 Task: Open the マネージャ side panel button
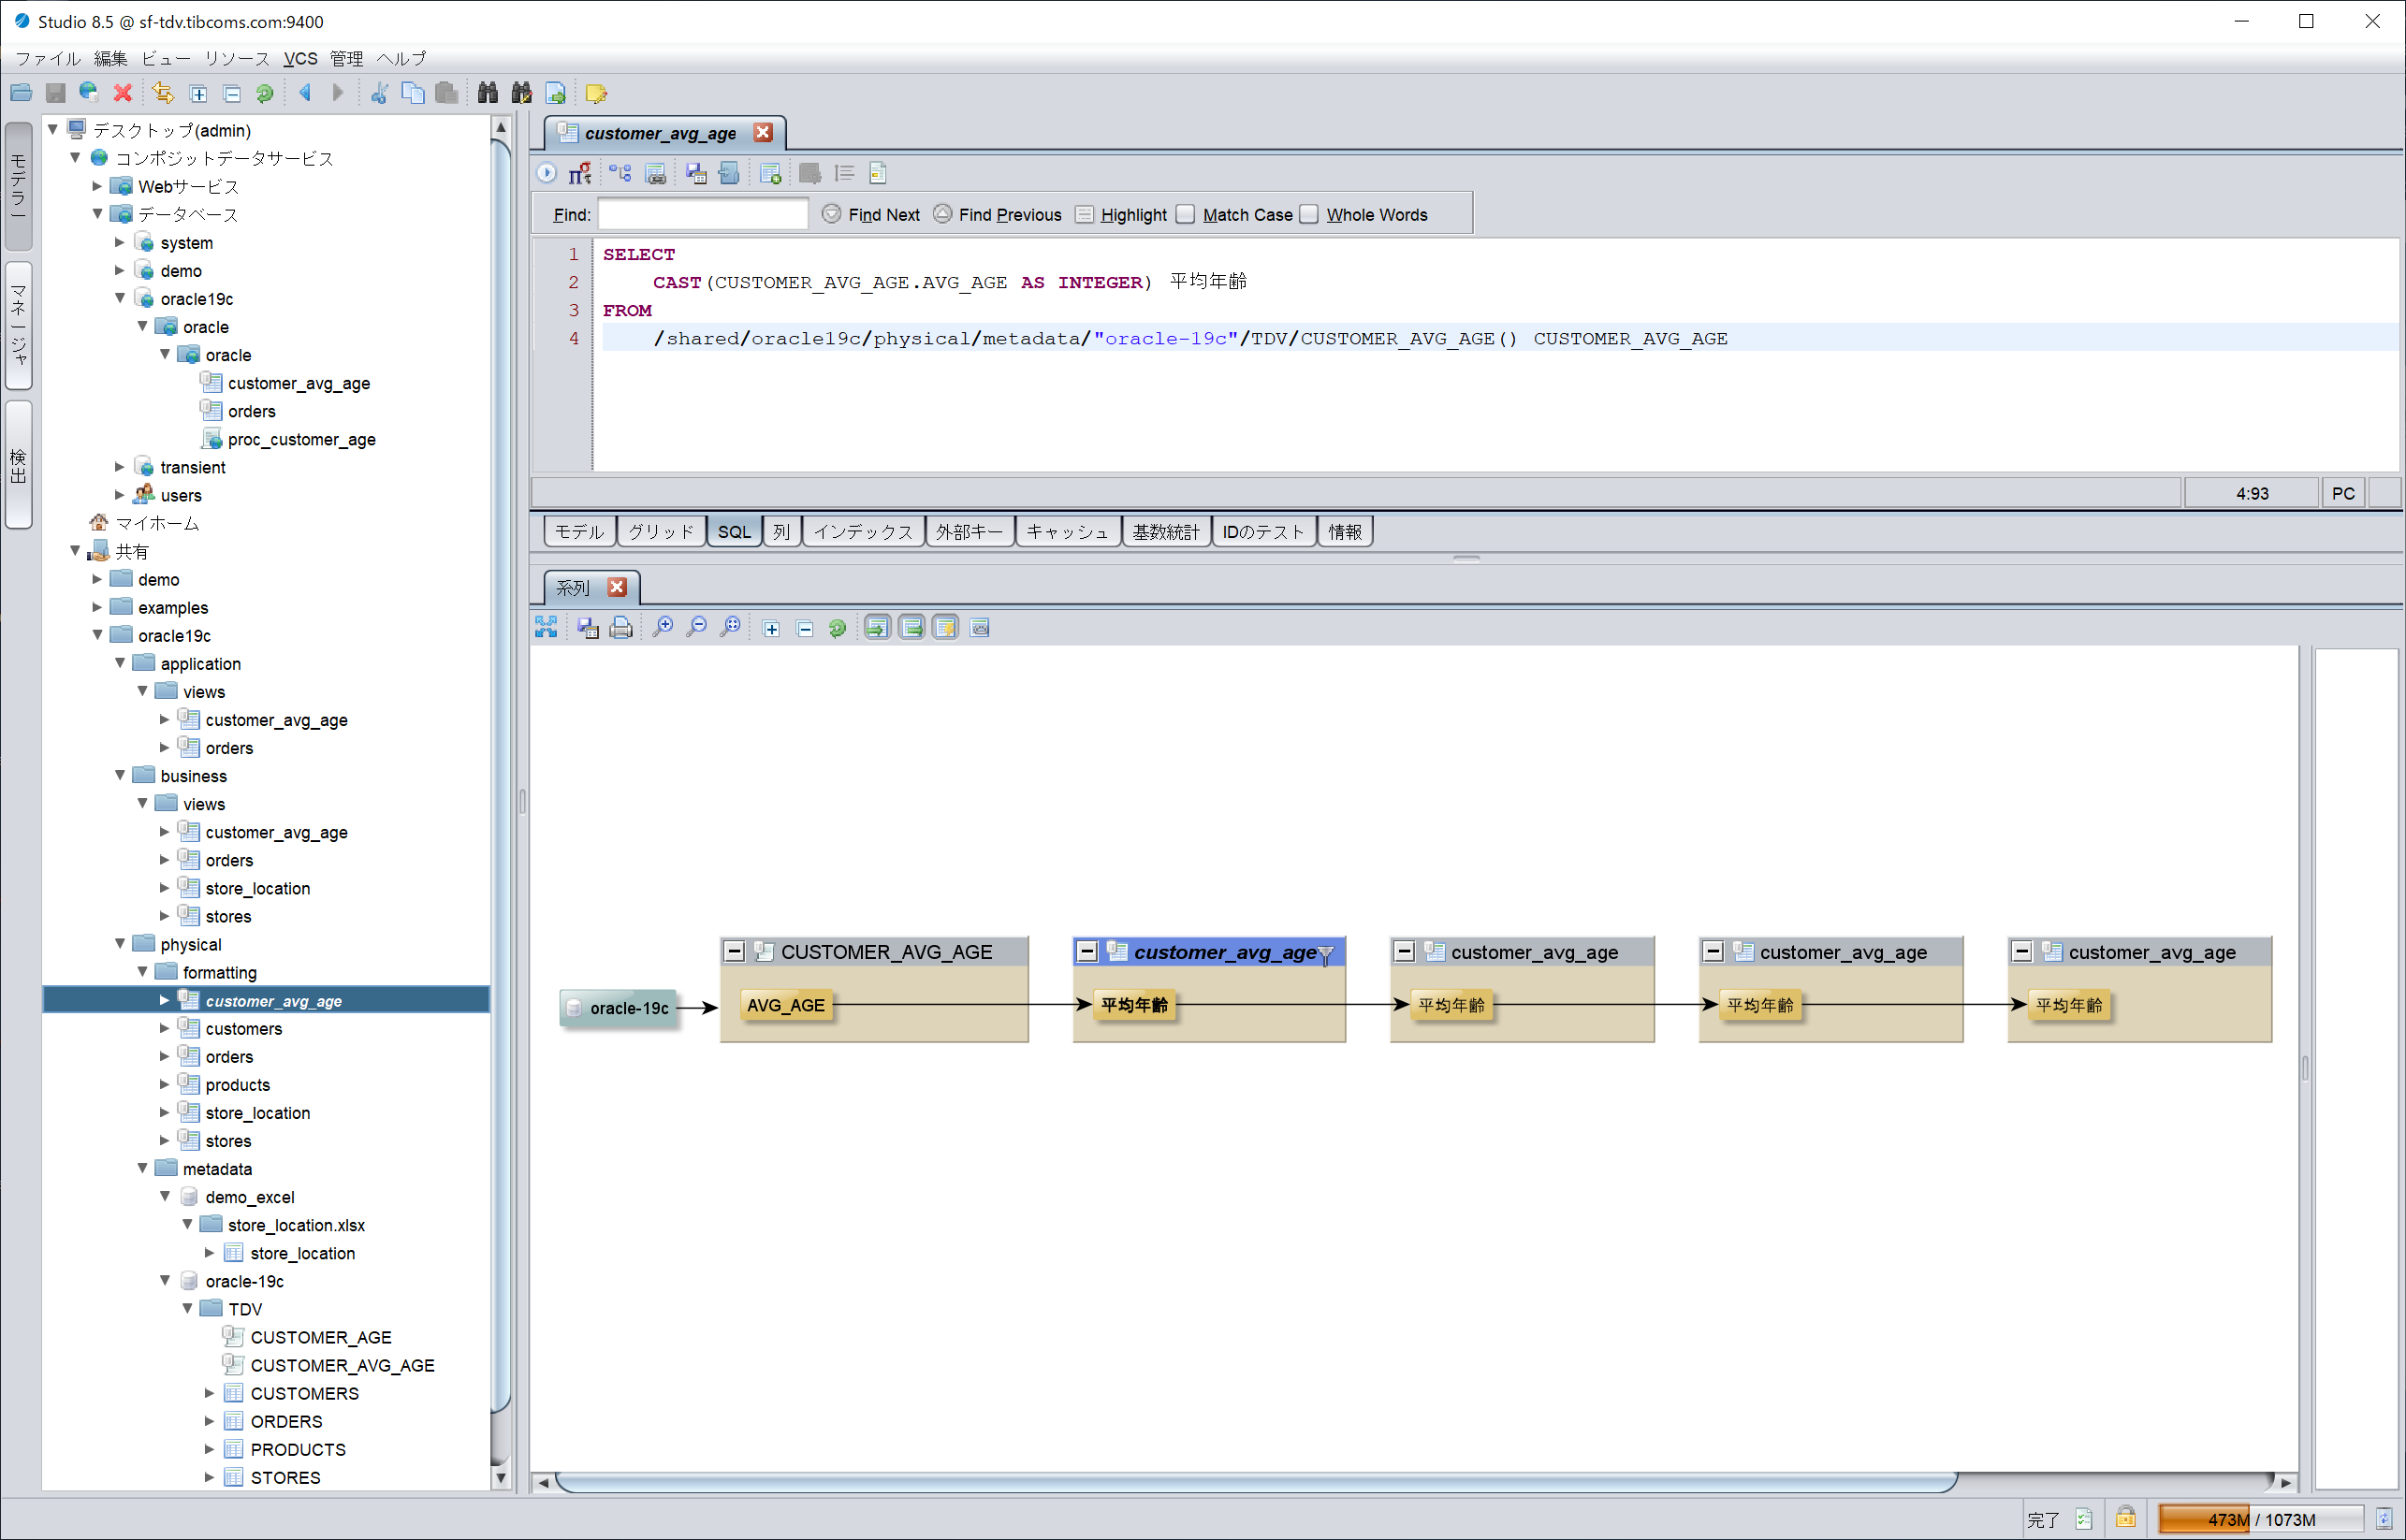(x=19, y=325)
